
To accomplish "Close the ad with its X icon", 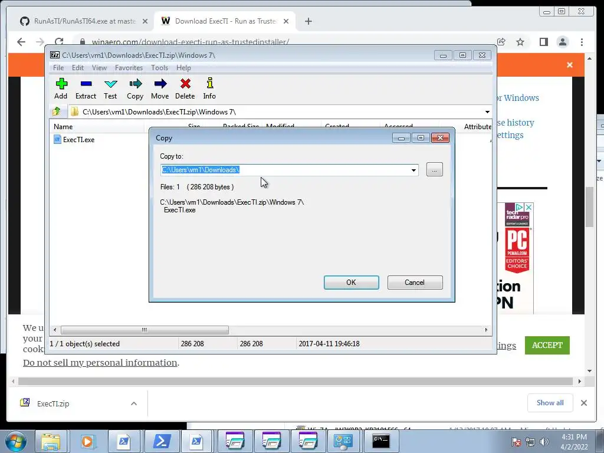I will pyautogui.click(x=529, y=207).
